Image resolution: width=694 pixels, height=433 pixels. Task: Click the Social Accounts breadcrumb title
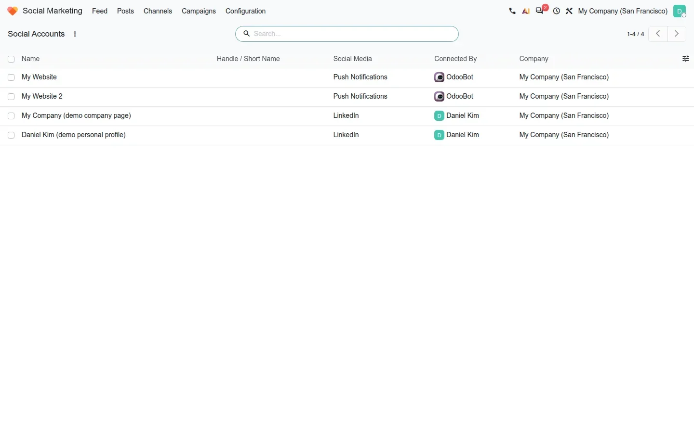[36, 34]
